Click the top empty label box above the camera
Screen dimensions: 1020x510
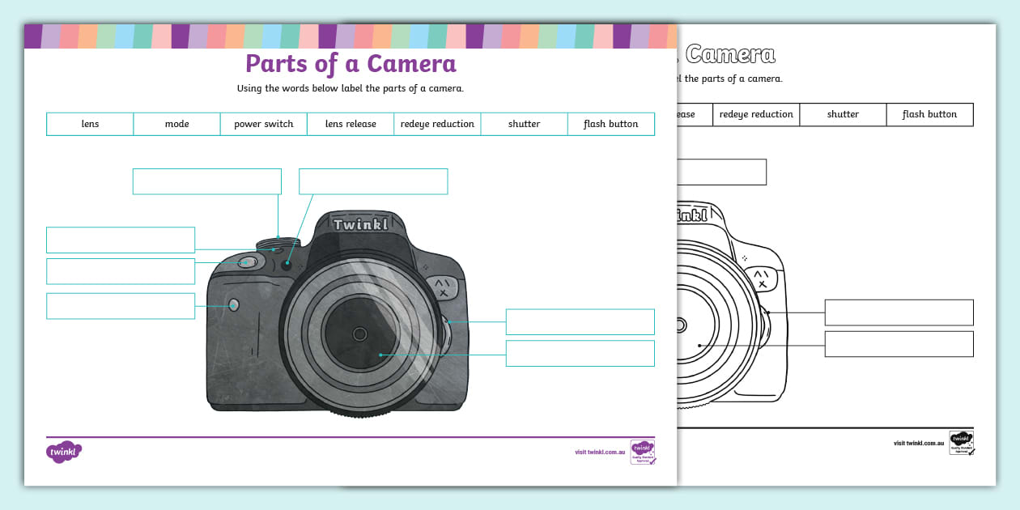click(206, 181)
